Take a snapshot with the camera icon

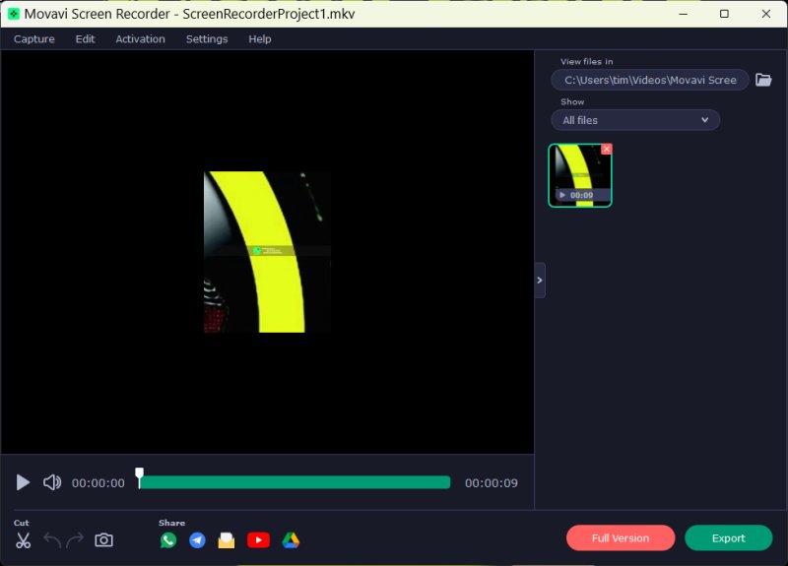(103, 540)
